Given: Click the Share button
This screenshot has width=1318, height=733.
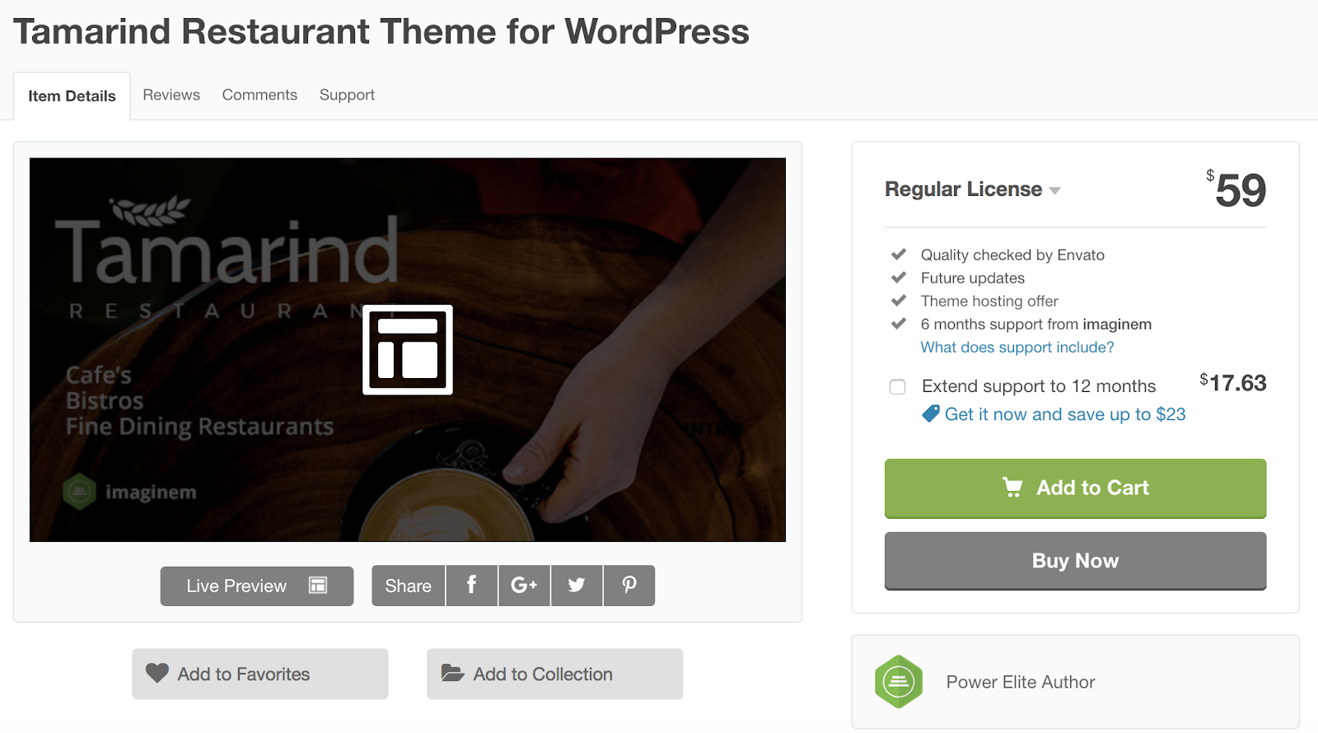Looking at the screenshot, I should pyautogui.click(x=408, y=586).
